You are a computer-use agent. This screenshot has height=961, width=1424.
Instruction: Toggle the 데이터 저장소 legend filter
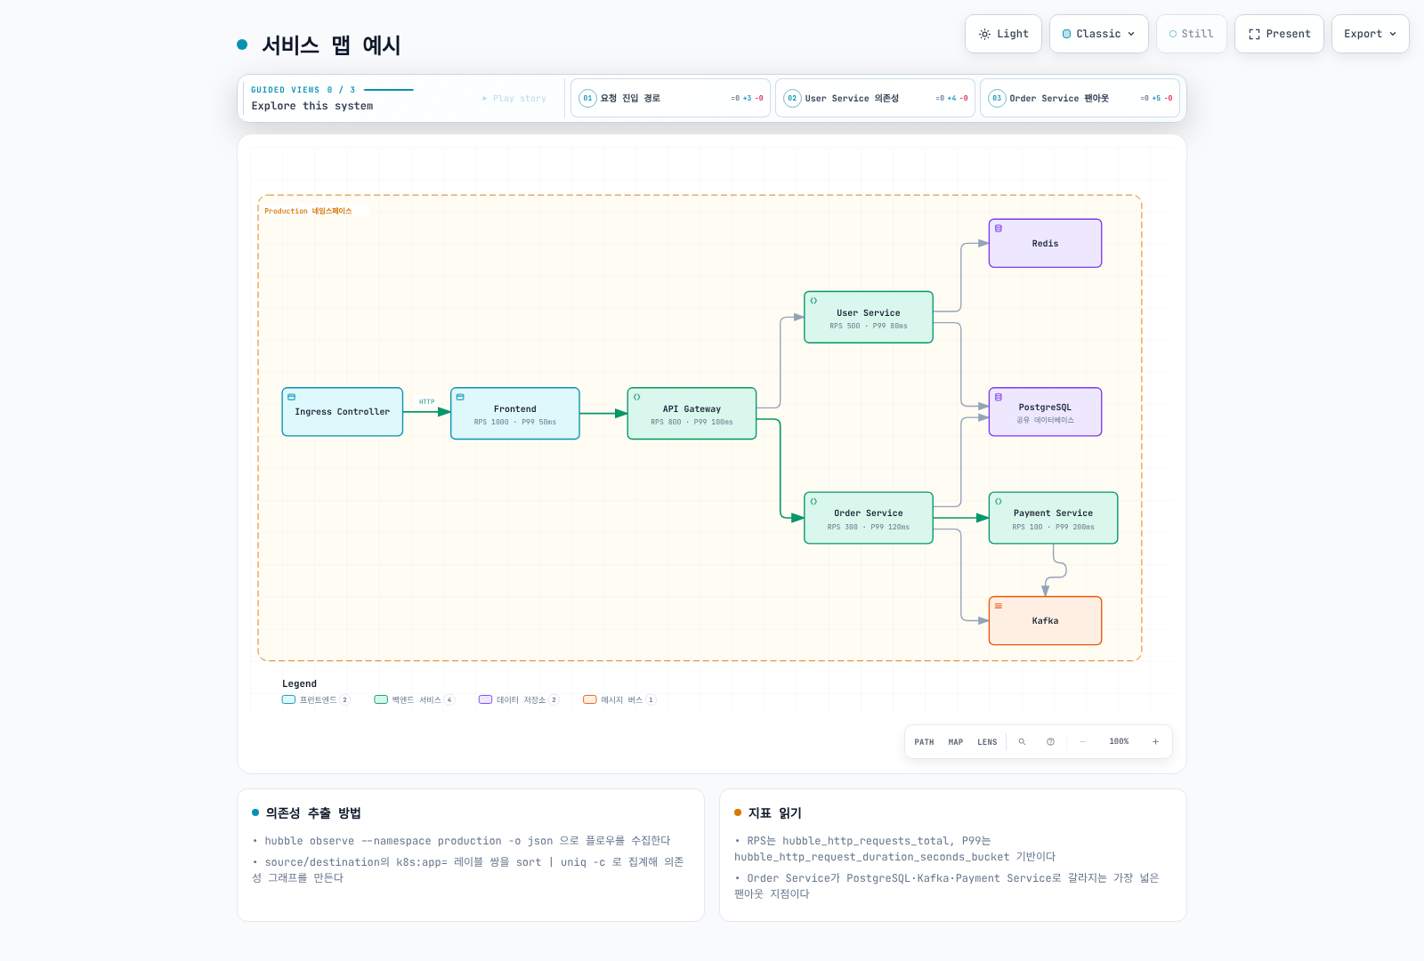[519, 699]
